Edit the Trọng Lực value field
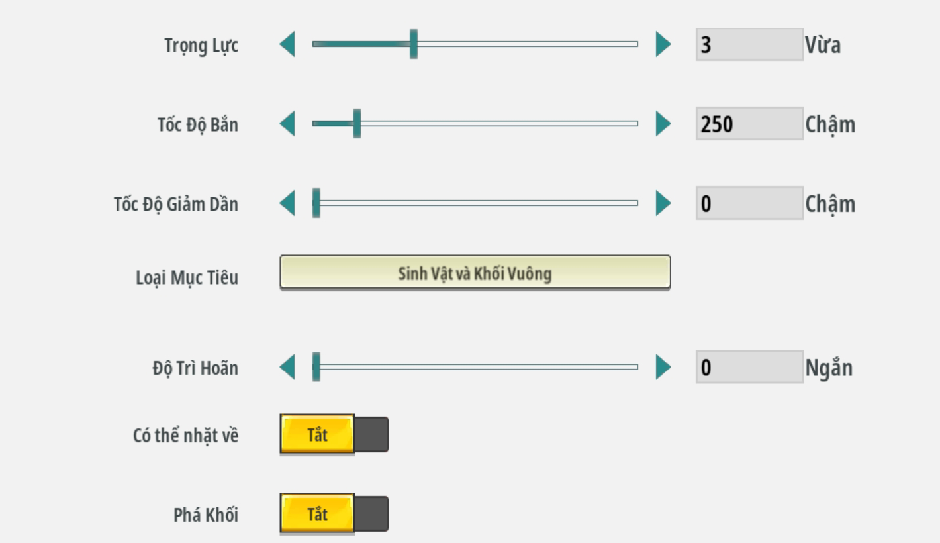Image resolution: width=940 pixels, height=543 pixels. [x=749, y=45]
